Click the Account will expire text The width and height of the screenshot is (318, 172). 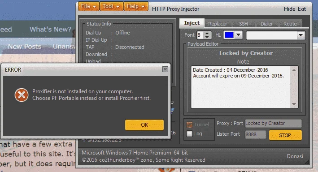(x=238, y=76)
